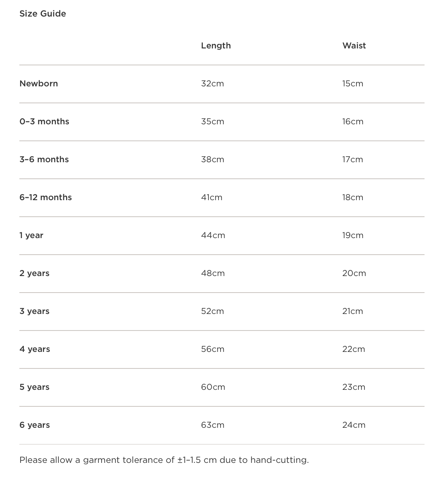Click the 3–6 months row label

coord(44,159)
